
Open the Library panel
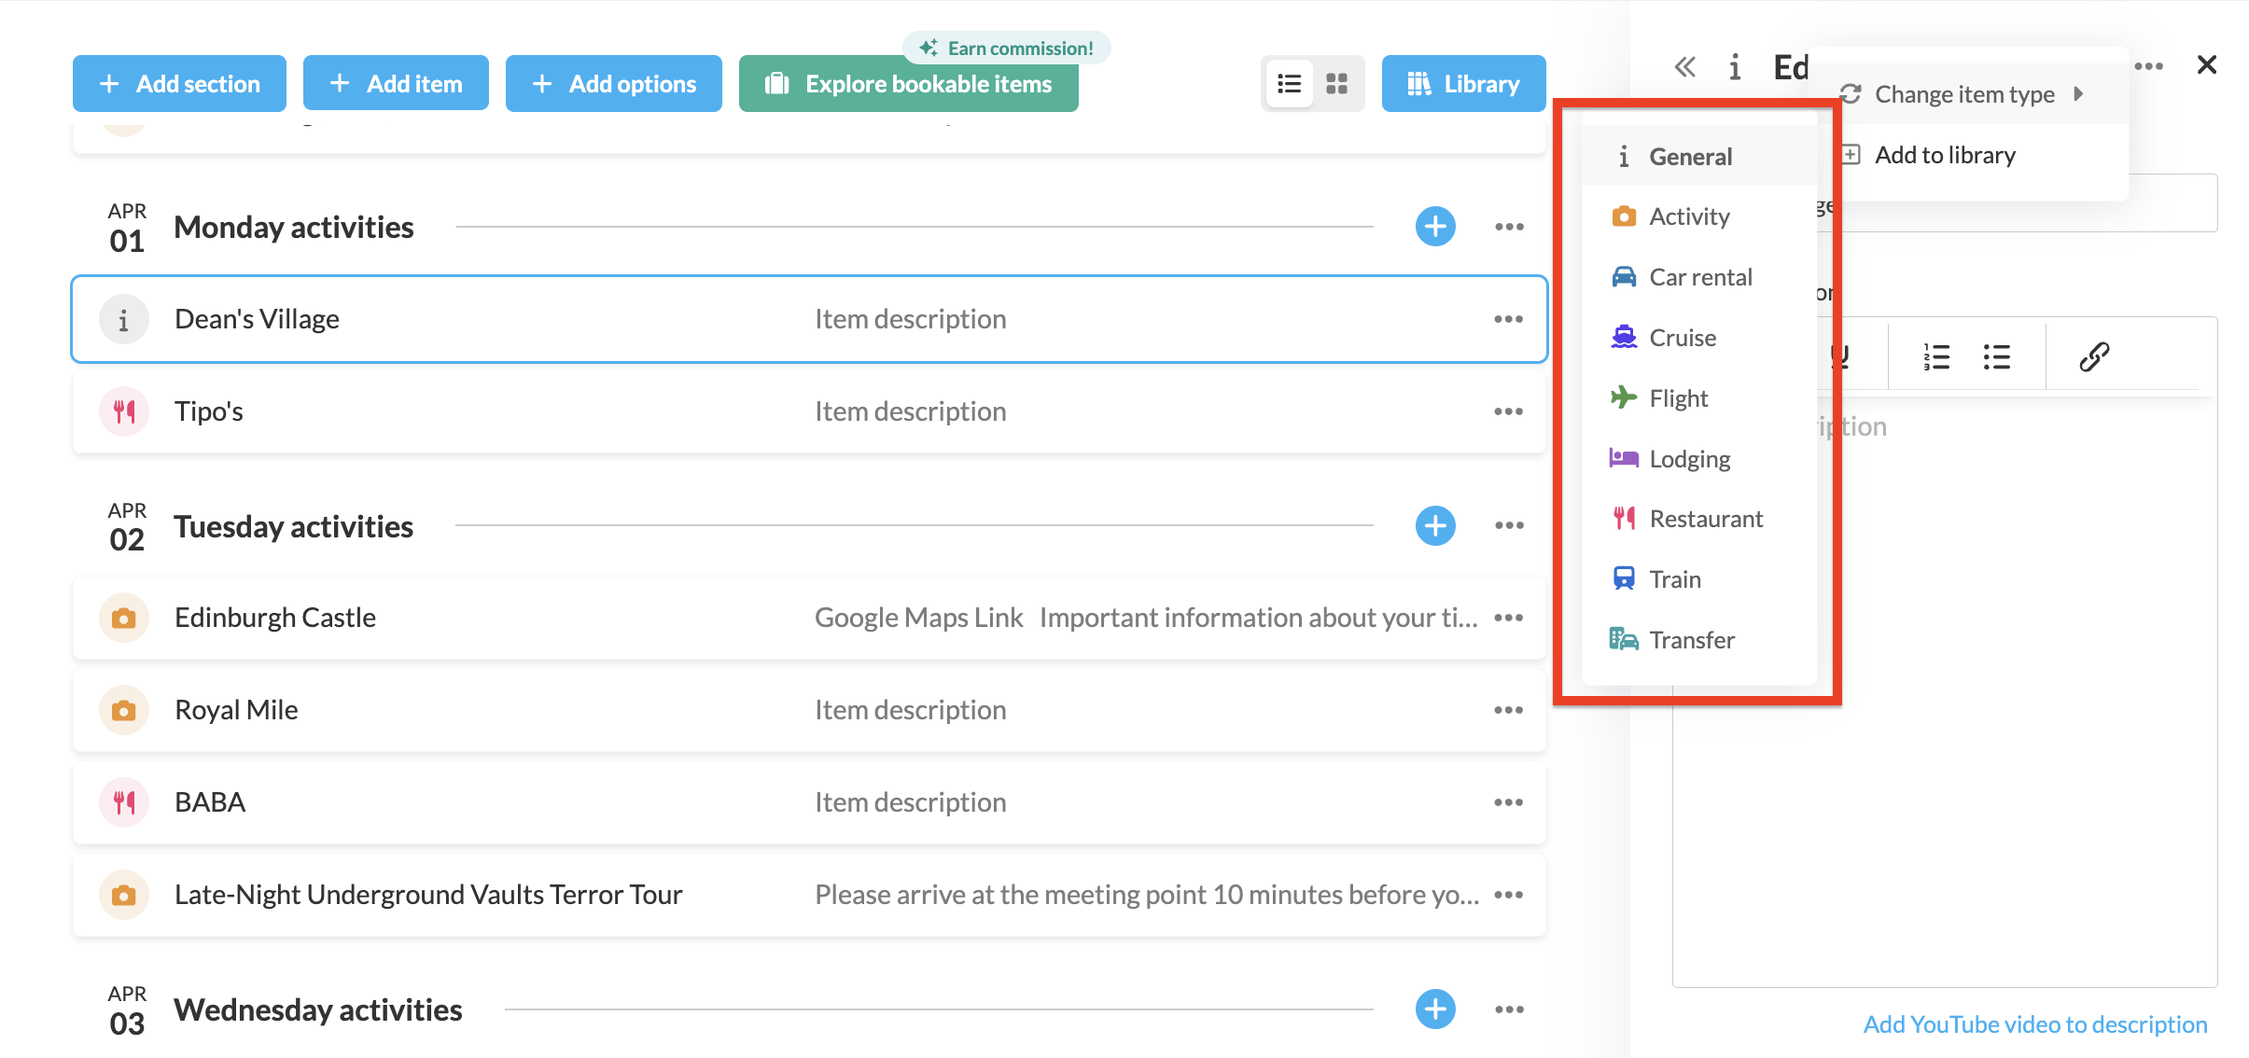click(1463, 84)
